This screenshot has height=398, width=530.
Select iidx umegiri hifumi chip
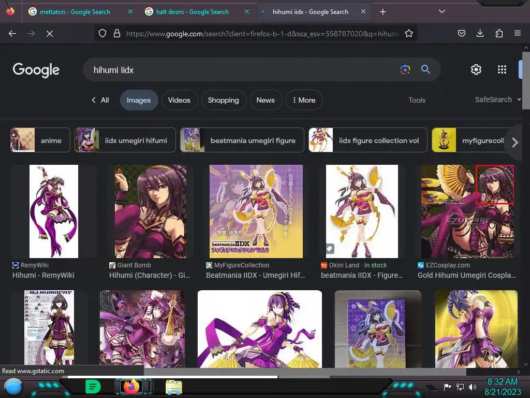tap(125, 140)
